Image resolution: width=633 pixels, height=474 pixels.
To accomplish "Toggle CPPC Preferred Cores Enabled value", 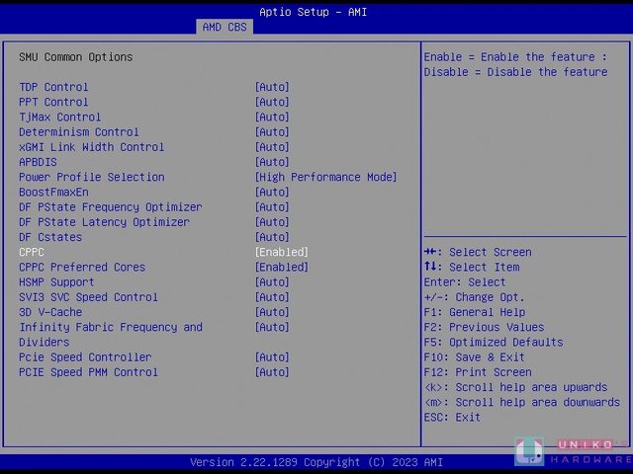I will coord(282,268).
